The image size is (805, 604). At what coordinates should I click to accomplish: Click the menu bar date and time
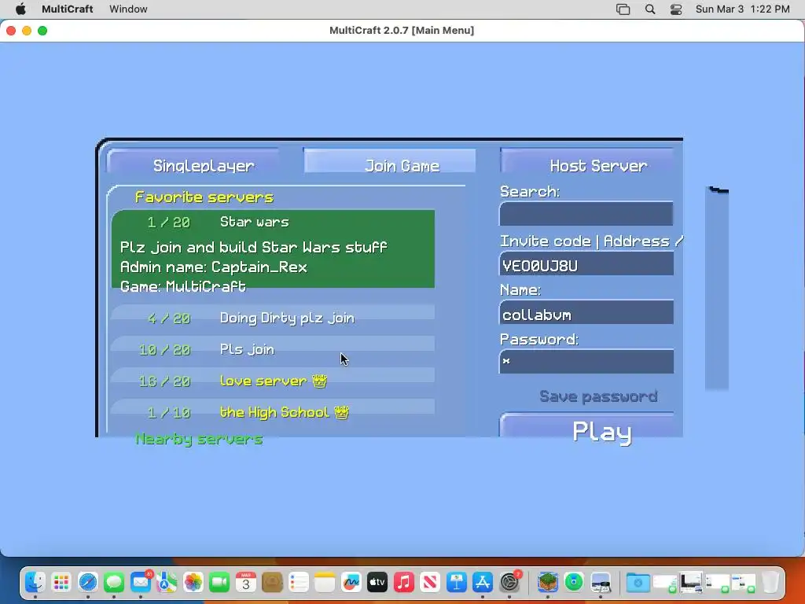(742, 9)
